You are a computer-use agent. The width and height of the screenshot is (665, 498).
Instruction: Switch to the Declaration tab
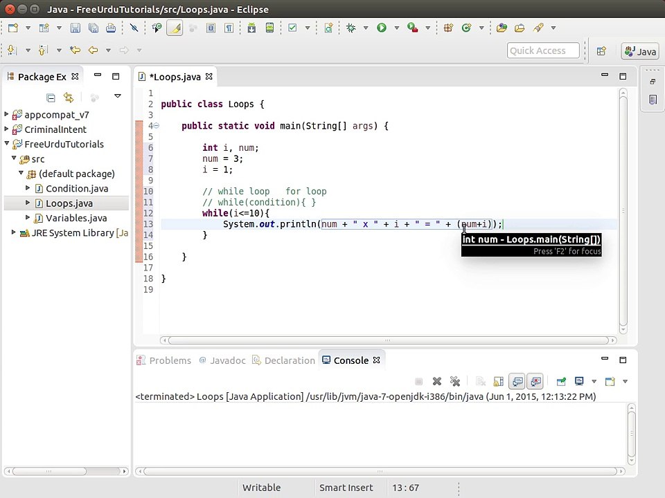(x=284, y=360)
